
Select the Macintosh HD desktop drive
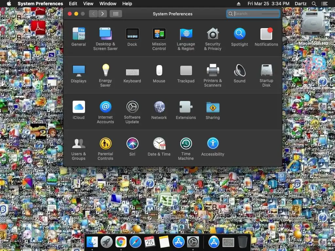click(313, 28)
